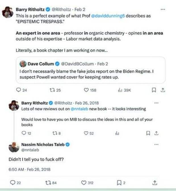Share Taleb's reply
This screenshot has width=176, height=191.
[x=155, y=183]
